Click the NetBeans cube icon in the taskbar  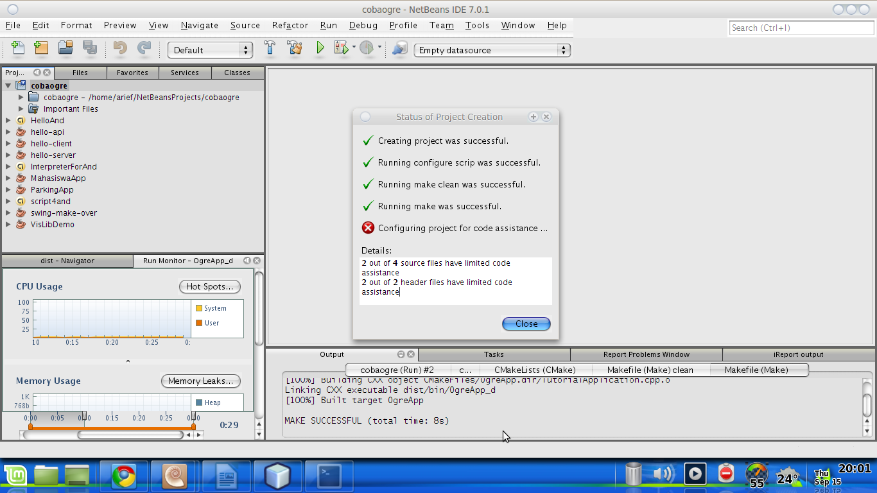tap(277, 476)
